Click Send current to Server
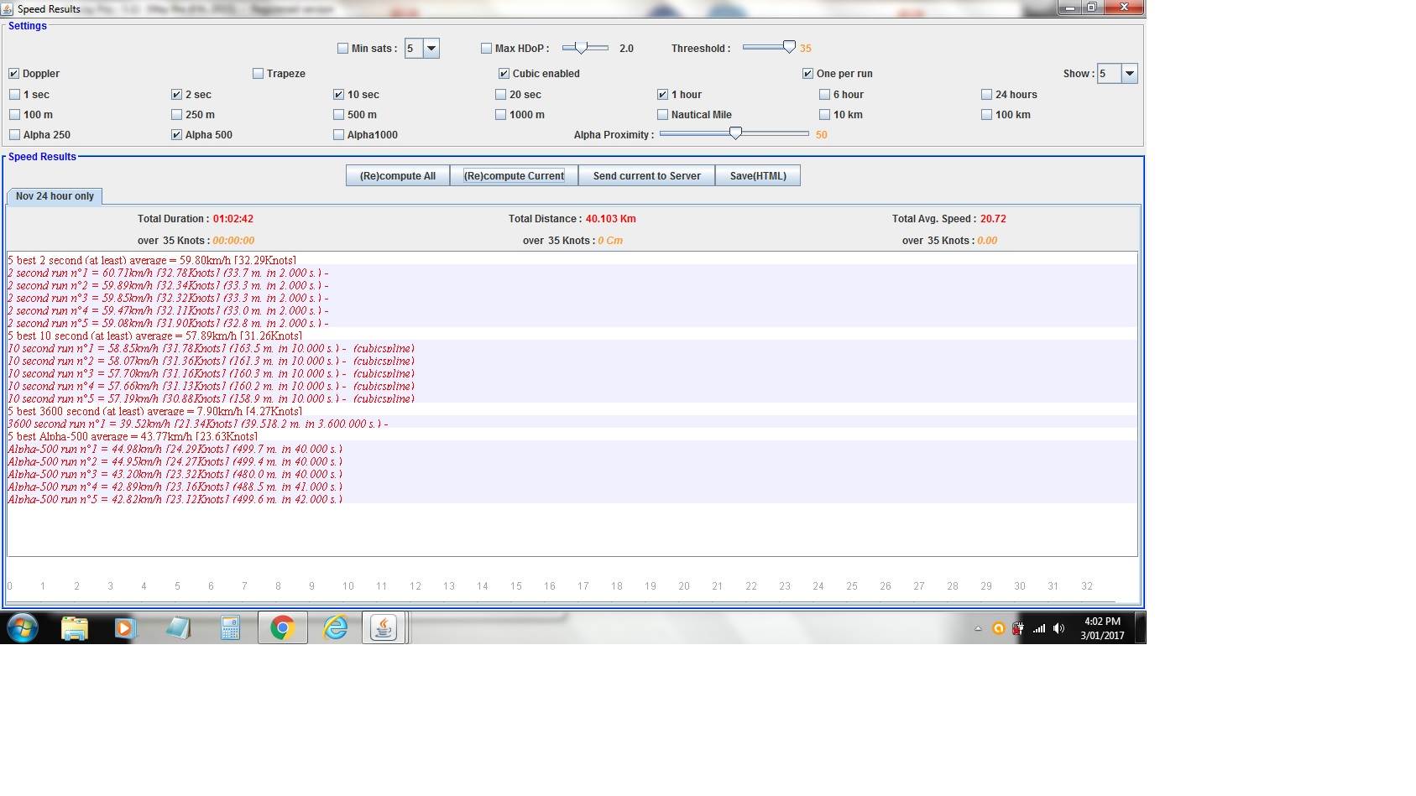 coord(646,176)
